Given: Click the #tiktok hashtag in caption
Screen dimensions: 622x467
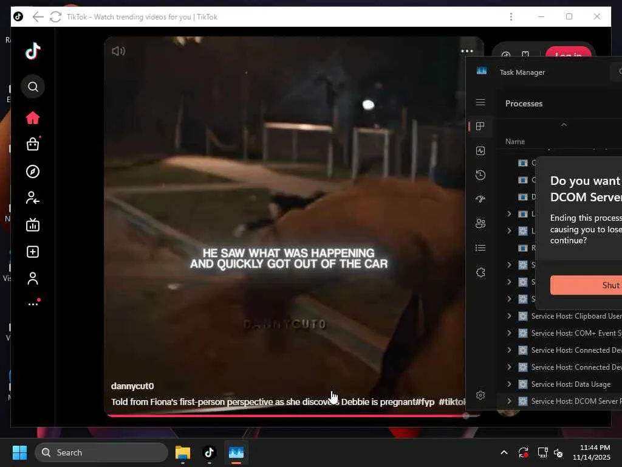Looking at the screenshot, I should click(452, 402).
